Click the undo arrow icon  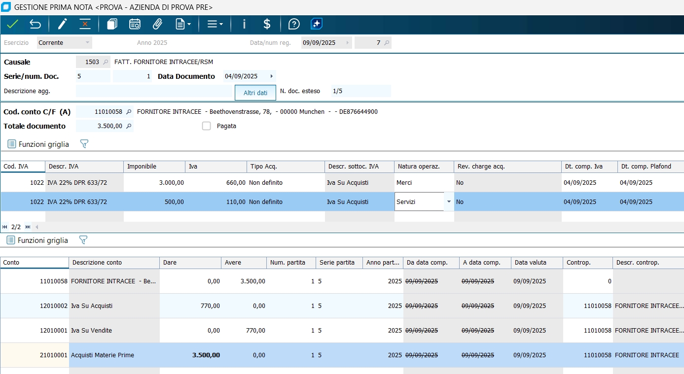coord(36,24)
